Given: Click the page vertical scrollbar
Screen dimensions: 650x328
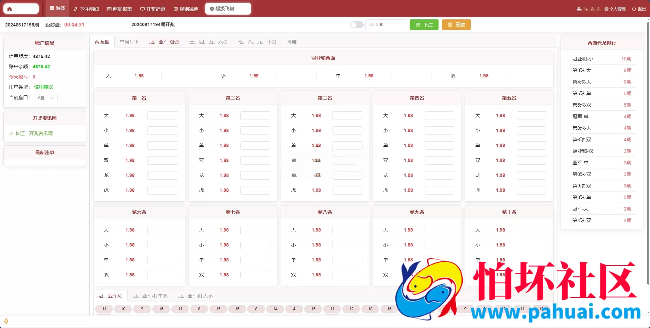Looking at the screenshot, I should [x=648, y=153].
